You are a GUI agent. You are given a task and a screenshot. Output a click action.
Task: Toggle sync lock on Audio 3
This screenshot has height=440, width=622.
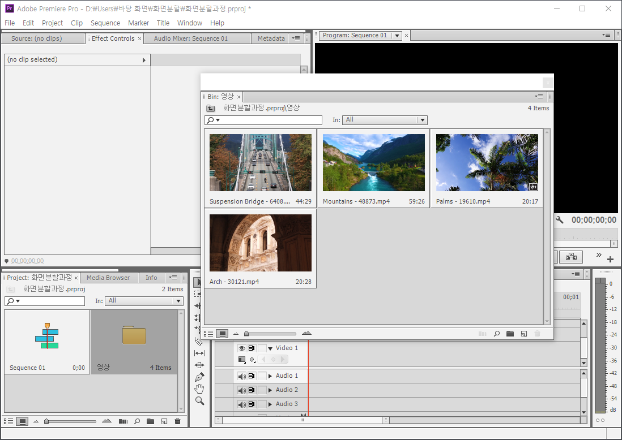252,404
